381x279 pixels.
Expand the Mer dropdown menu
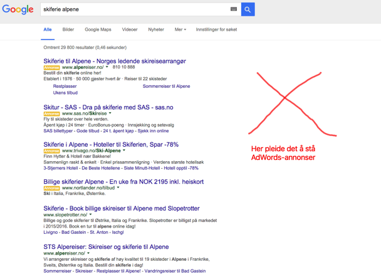[180, 29]
